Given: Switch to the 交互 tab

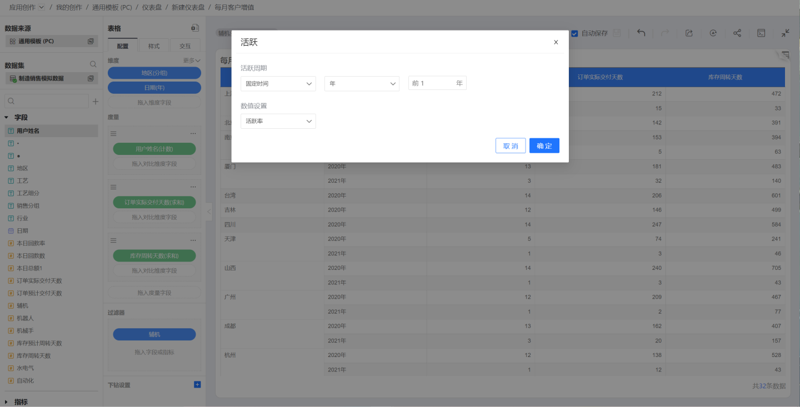Looking at the screenshot, I should [x=185, y=46].
